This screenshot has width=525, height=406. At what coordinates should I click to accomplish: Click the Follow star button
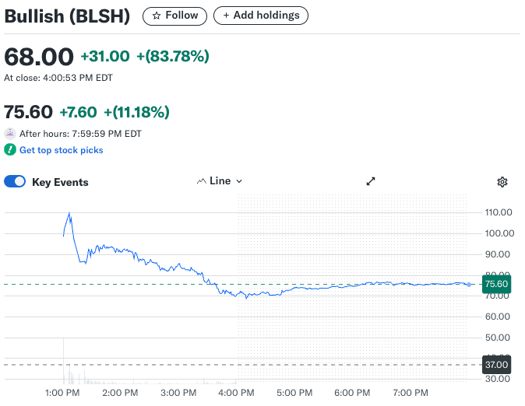coord(174,16)
